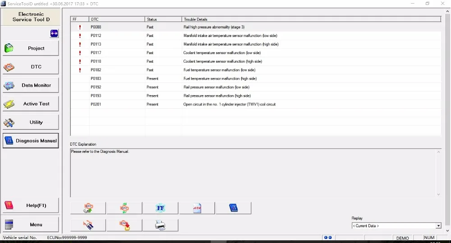Open the Active Test section

[31, 104]
